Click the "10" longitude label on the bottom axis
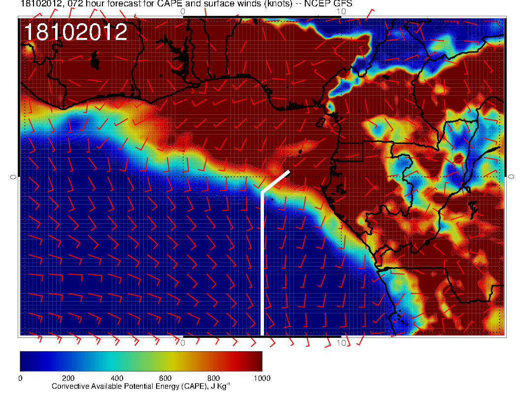The height and width of the screenshot is (402, 520). pos(340,342)
